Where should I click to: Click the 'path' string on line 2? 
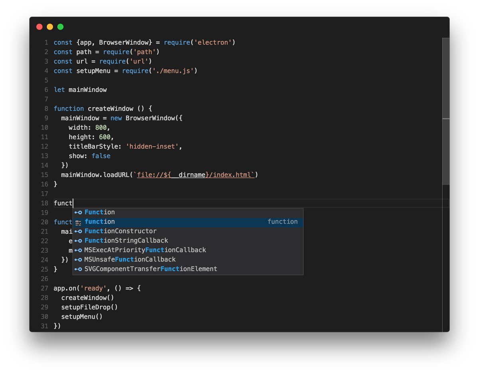click(144, 52)
